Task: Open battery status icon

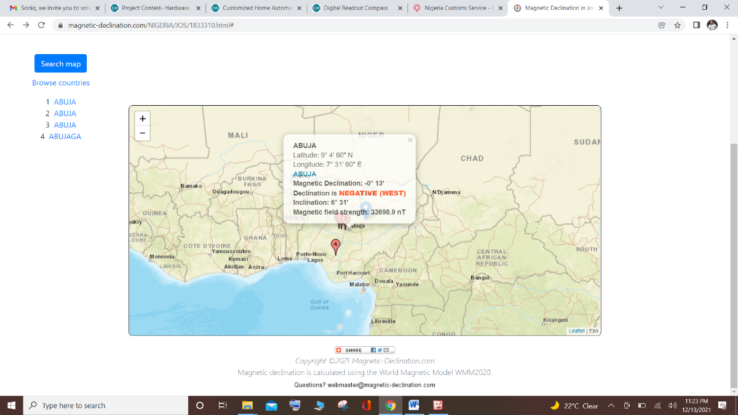Action: [x=641, y=405]
